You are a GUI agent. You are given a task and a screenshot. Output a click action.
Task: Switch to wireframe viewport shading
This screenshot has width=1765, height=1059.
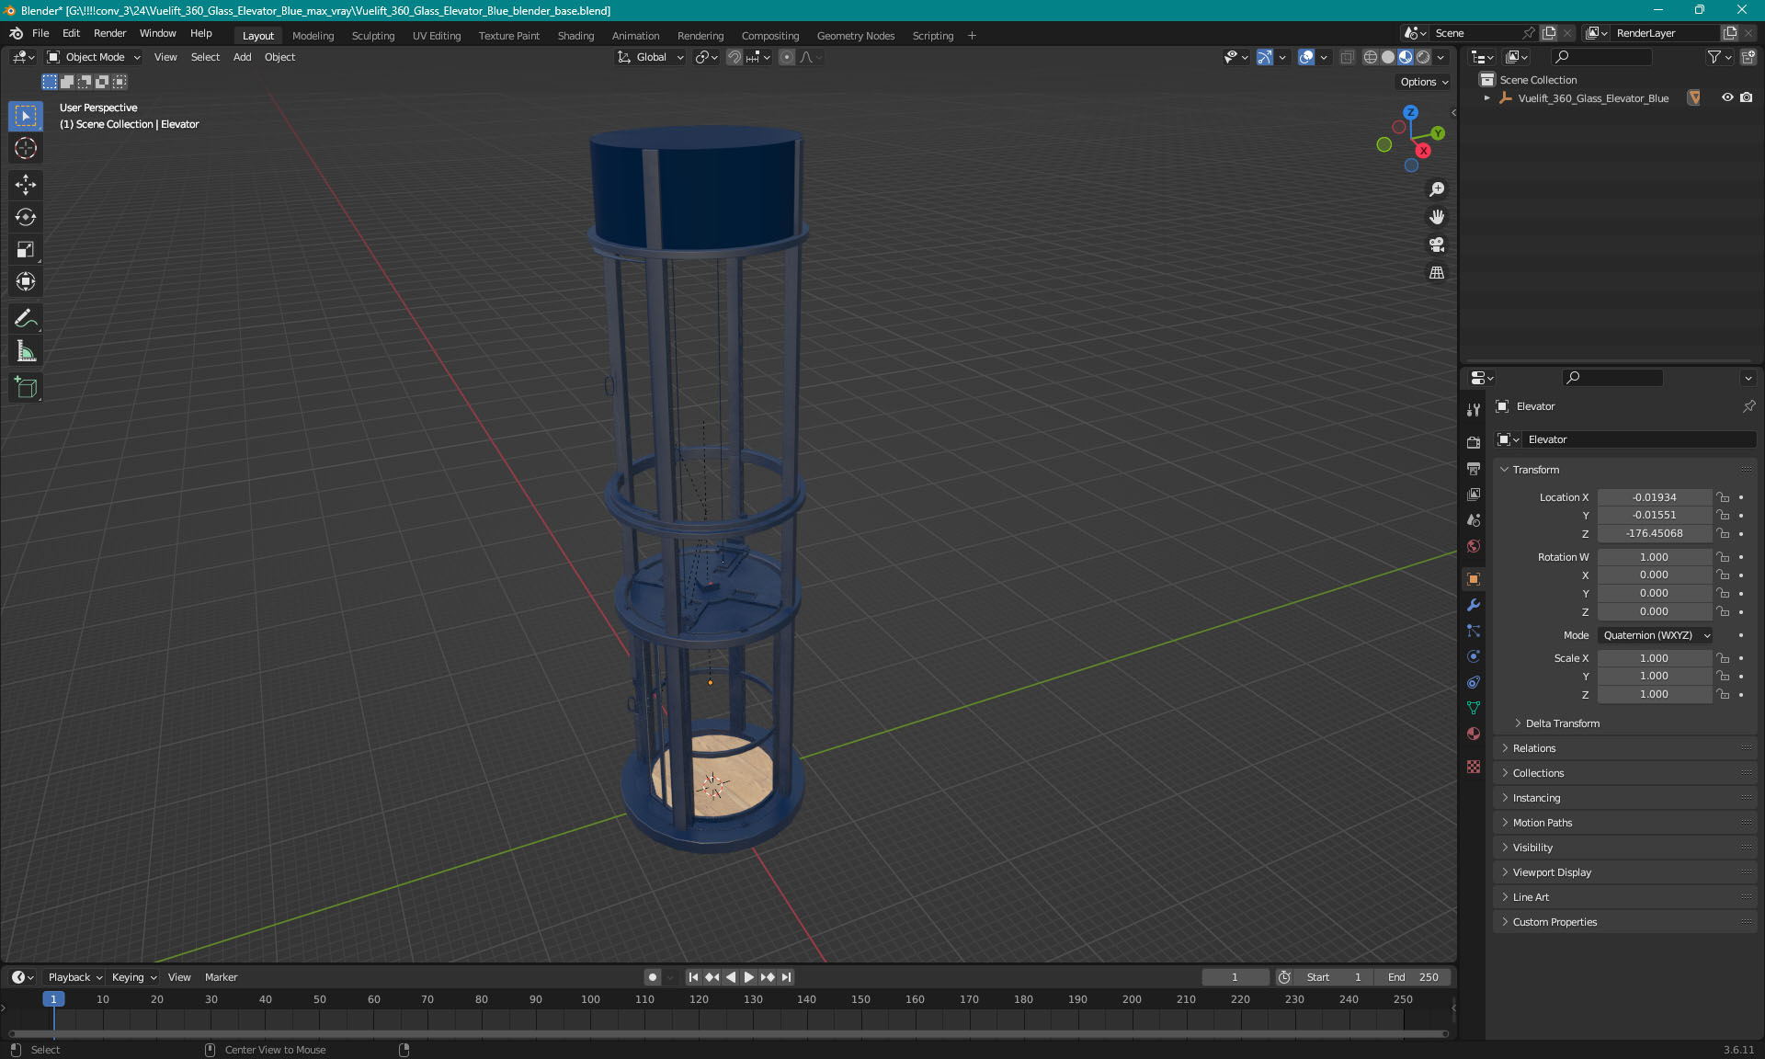[x=1371, y=57]
